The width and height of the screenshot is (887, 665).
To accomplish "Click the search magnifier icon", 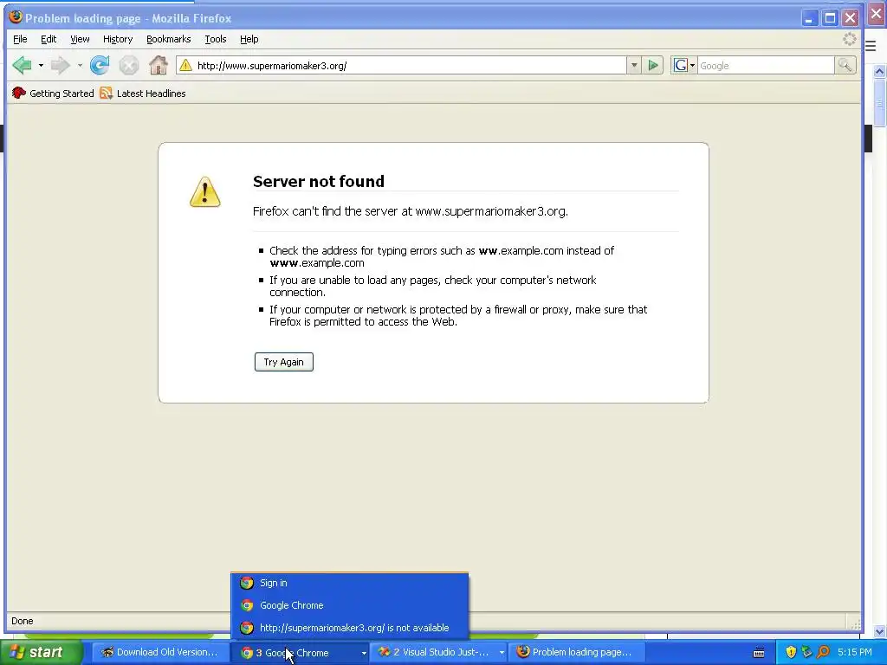I will click(845, 66).
